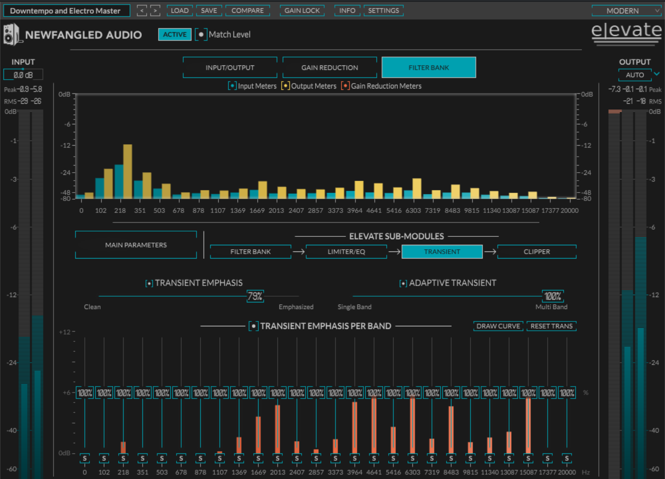
Task: Solo the 2013 Hz band
Action: tap(278, 459)
